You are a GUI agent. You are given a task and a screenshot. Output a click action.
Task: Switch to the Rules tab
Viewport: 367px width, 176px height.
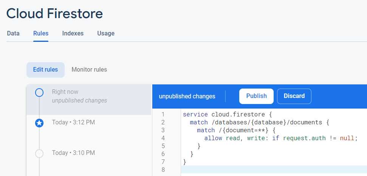[x=41, y=34]
